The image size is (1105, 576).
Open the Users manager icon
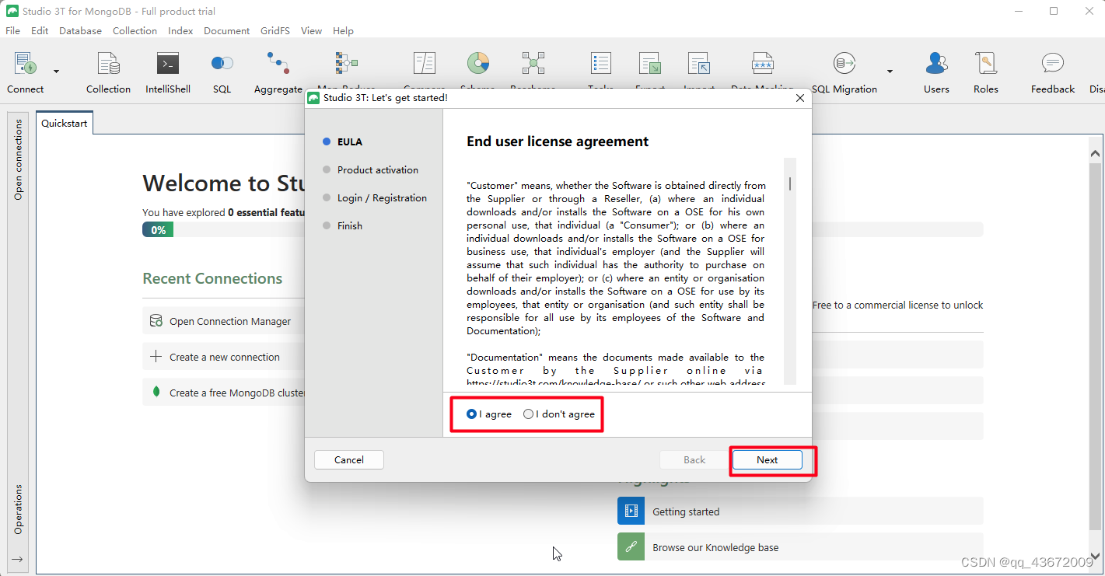936,64
